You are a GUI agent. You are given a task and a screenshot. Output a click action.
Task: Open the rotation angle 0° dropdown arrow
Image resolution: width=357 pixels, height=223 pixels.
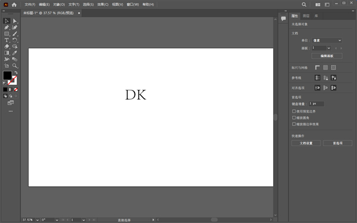tap(57, 220)
